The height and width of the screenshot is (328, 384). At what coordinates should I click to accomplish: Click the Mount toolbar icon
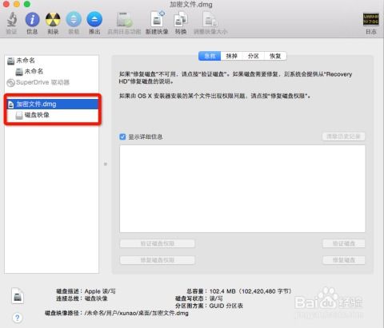74,20
